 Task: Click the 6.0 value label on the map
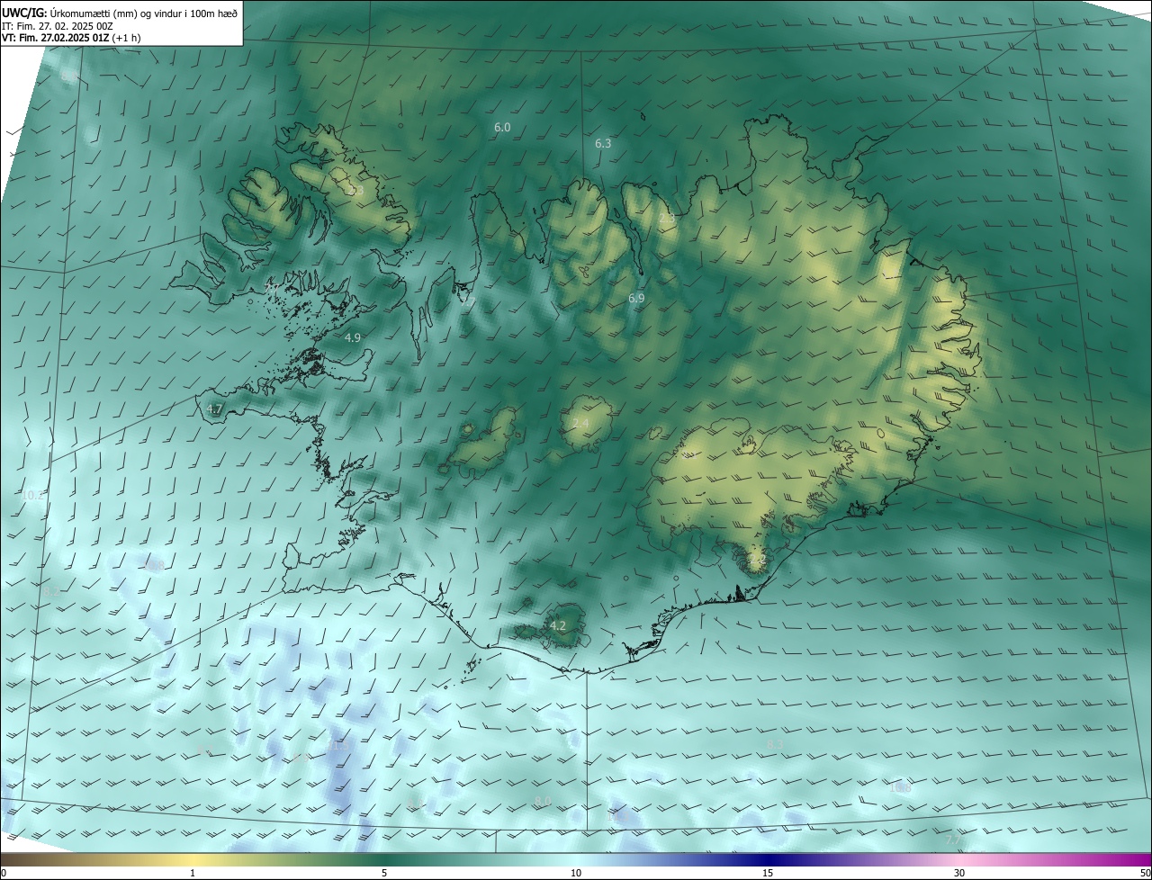(502, 128)
